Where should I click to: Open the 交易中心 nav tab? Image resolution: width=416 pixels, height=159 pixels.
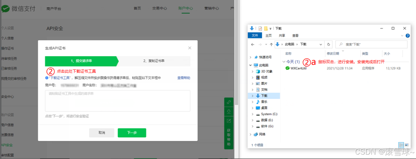pyautogui.click(x=159, y=8)
